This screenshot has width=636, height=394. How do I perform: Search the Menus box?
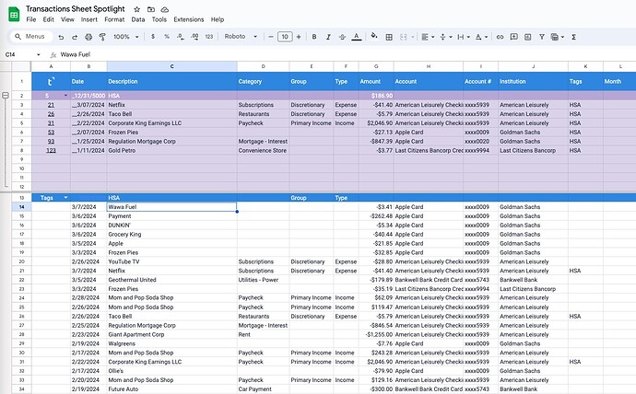[x=30, y=37]
